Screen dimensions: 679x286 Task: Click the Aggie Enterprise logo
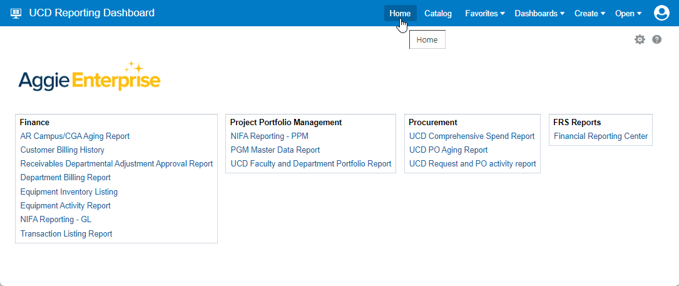89,78
